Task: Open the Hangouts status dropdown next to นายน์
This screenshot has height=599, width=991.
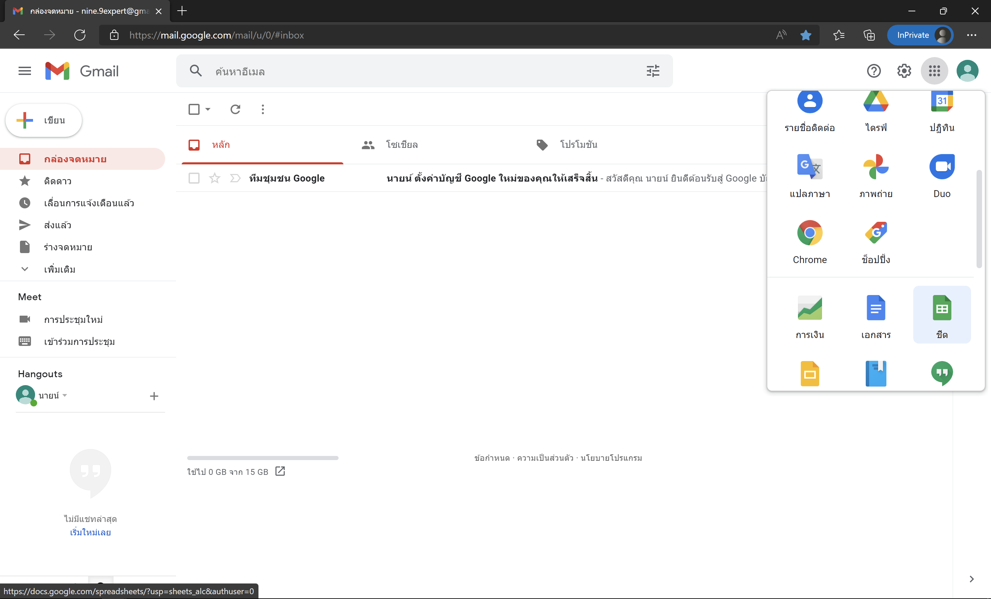Action: coord(65,395)
